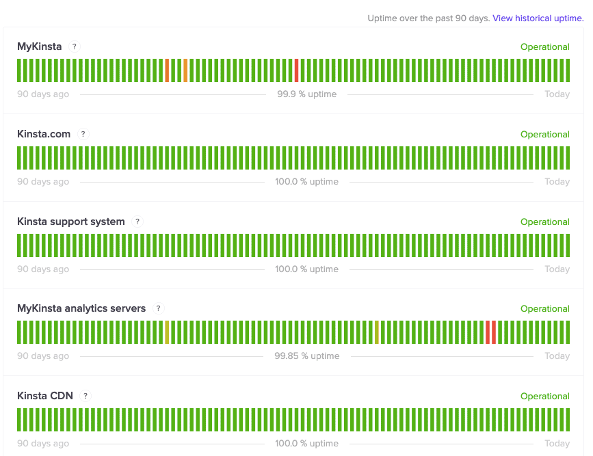
Task: Click the MyKinsta analytics servers component name
Action: coord(81,308)
